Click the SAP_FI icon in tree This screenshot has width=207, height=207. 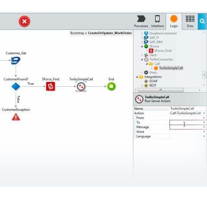pos(146,38)
